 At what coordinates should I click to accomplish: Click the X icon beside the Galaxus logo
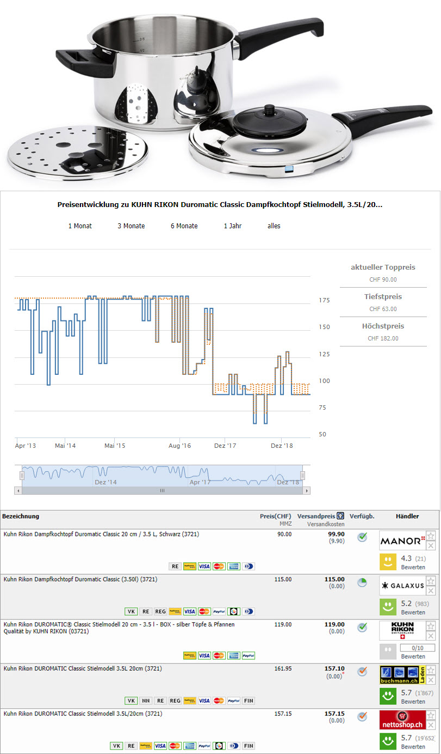point(431,591)
